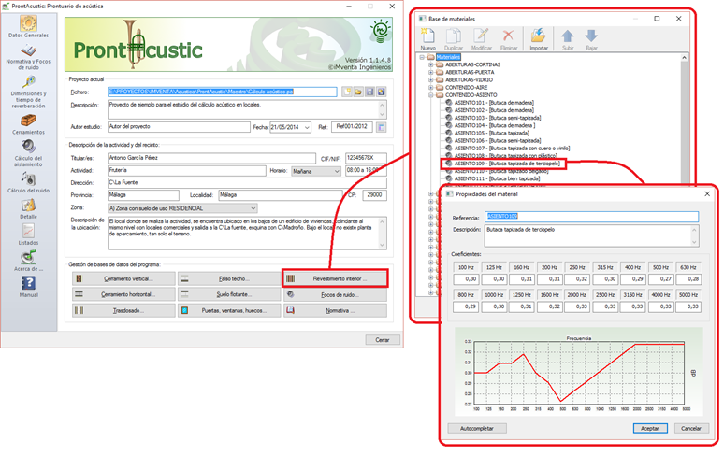This screenshot has width=724, height=455.
Task: Click the Actividad field Frutería
Action: tap(186, 171)
